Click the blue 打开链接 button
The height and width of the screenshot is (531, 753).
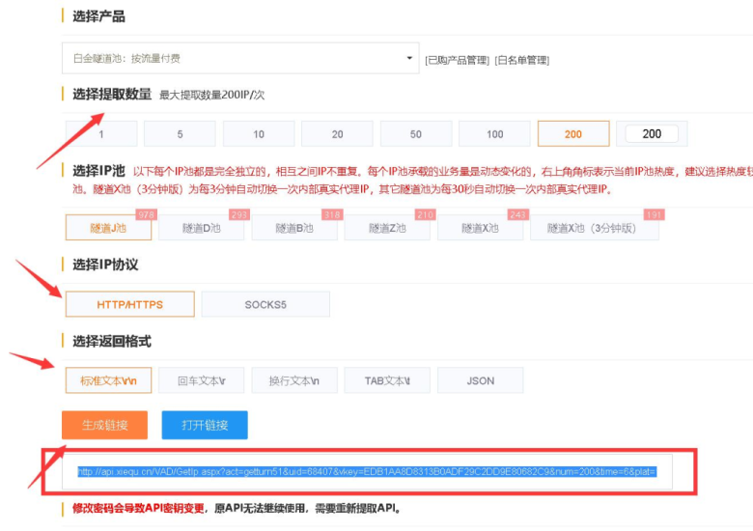[x=205, y=425]
